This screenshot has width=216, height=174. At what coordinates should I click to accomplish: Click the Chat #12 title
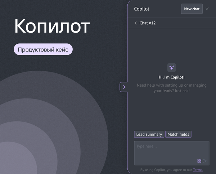pyautogui.click(x=148, y=23)
